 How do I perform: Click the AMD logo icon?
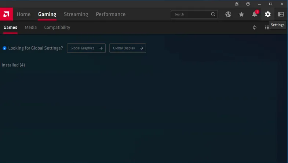(x=7, y=14)
